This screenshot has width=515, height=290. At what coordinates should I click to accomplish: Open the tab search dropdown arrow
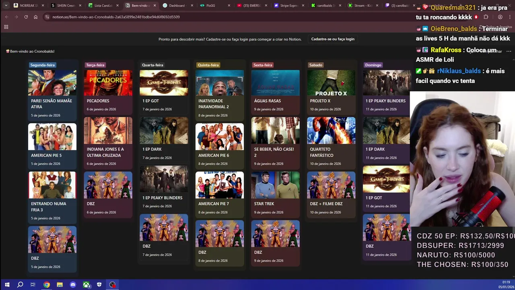click(x=6, y=6)
